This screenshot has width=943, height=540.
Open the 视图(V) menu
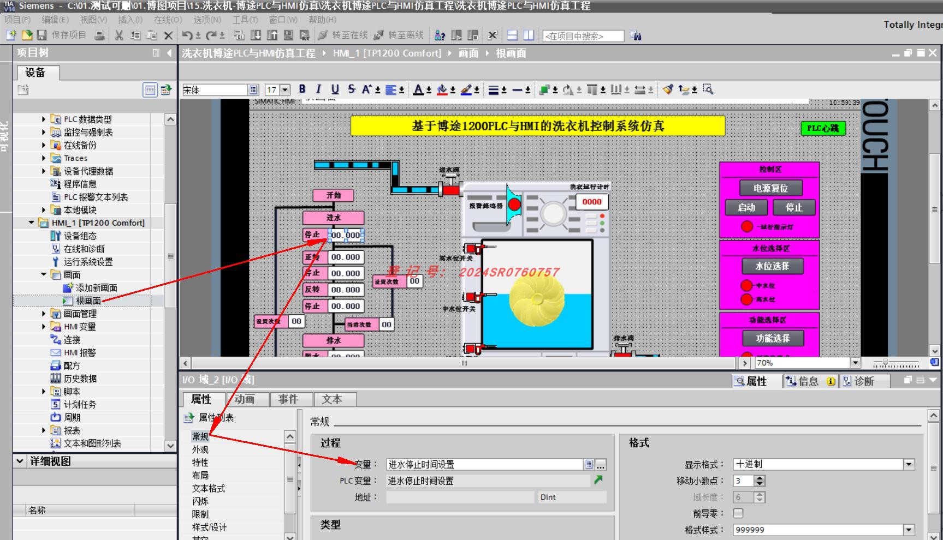point(93,20)
